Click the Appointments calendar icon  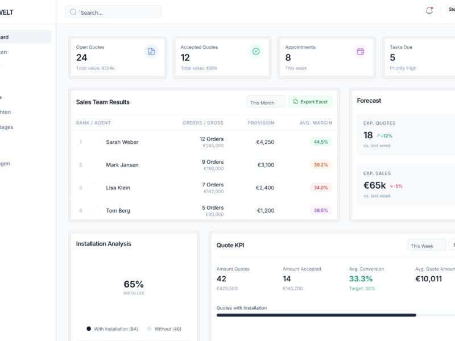[x=360, y=52]
